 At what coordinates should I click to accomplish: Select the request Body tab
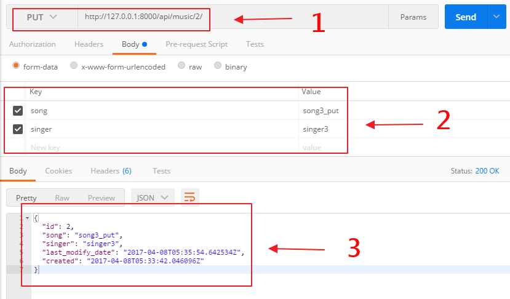(x=134, y=44)
